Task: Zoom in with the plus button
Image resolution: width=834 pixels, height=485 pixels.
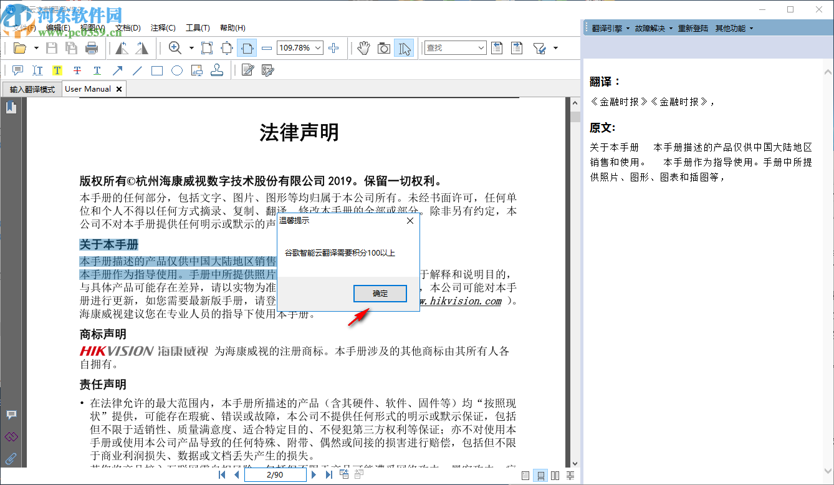Action: pos(333,48)
